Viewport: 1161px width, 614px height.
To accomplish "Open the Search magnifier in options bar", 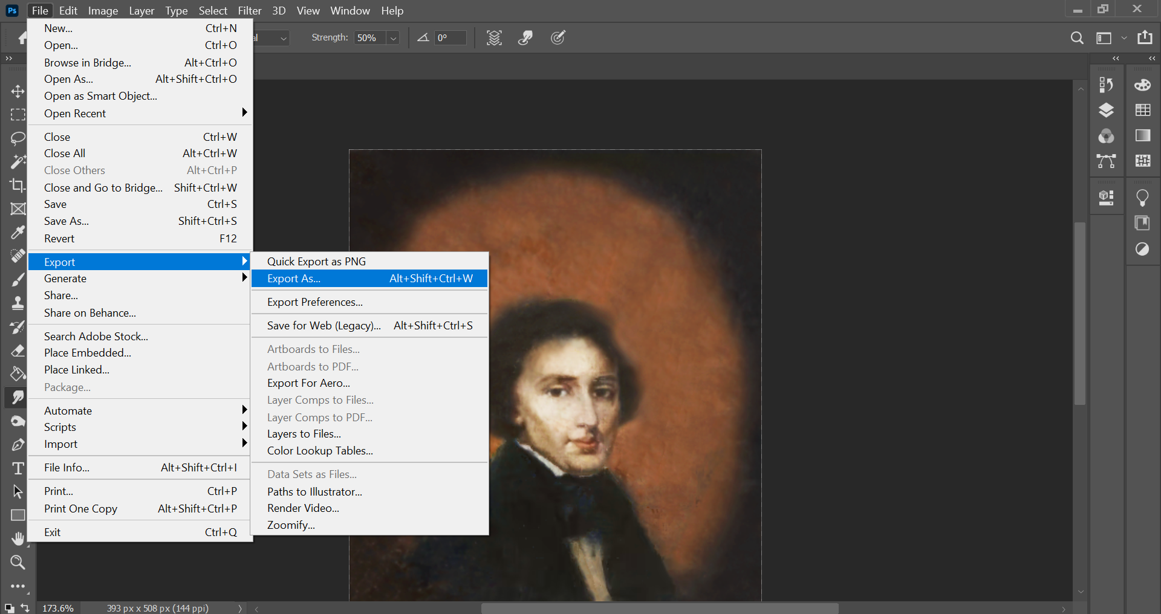I will (x=1077, y=38).
